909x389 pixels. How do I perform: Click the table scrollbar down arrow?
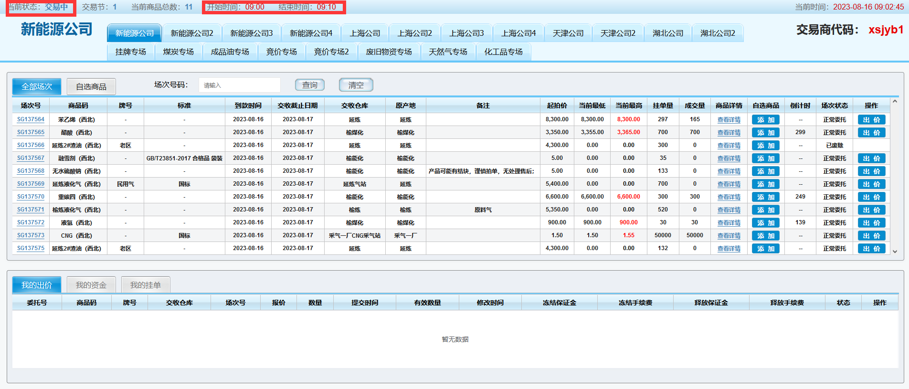(895, 251)
